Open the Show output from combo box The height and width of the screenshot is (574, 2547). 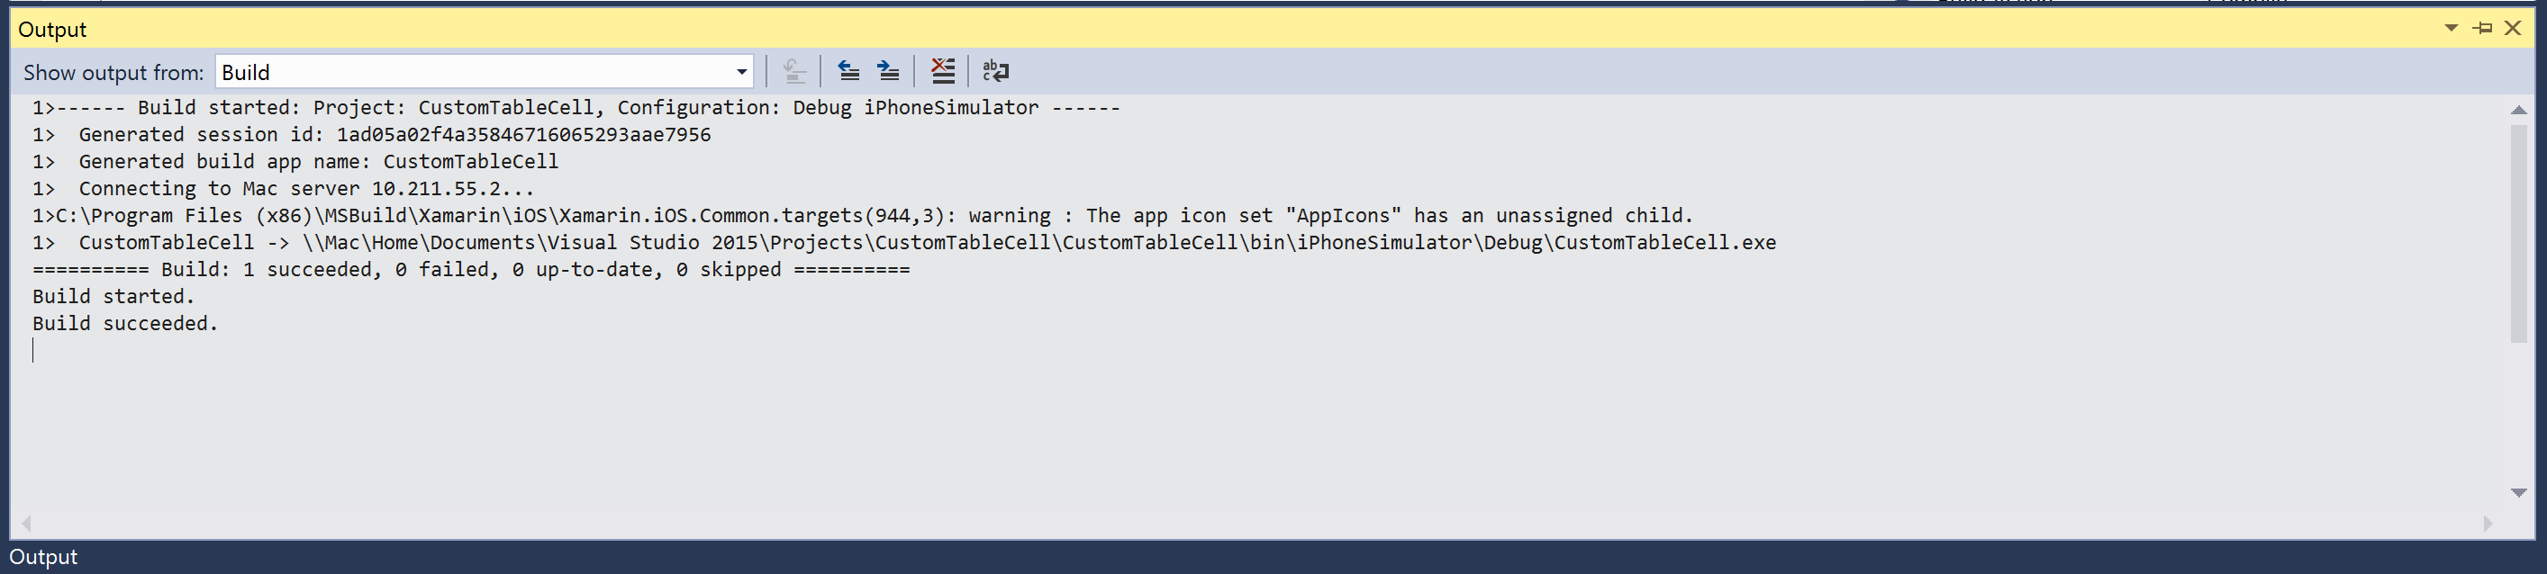pyautogui.click(x=484, y=72)
